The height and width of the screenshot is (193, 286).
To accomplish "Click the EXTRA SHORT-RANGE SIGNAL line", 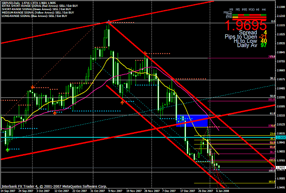I will click(x=40, y=6).
